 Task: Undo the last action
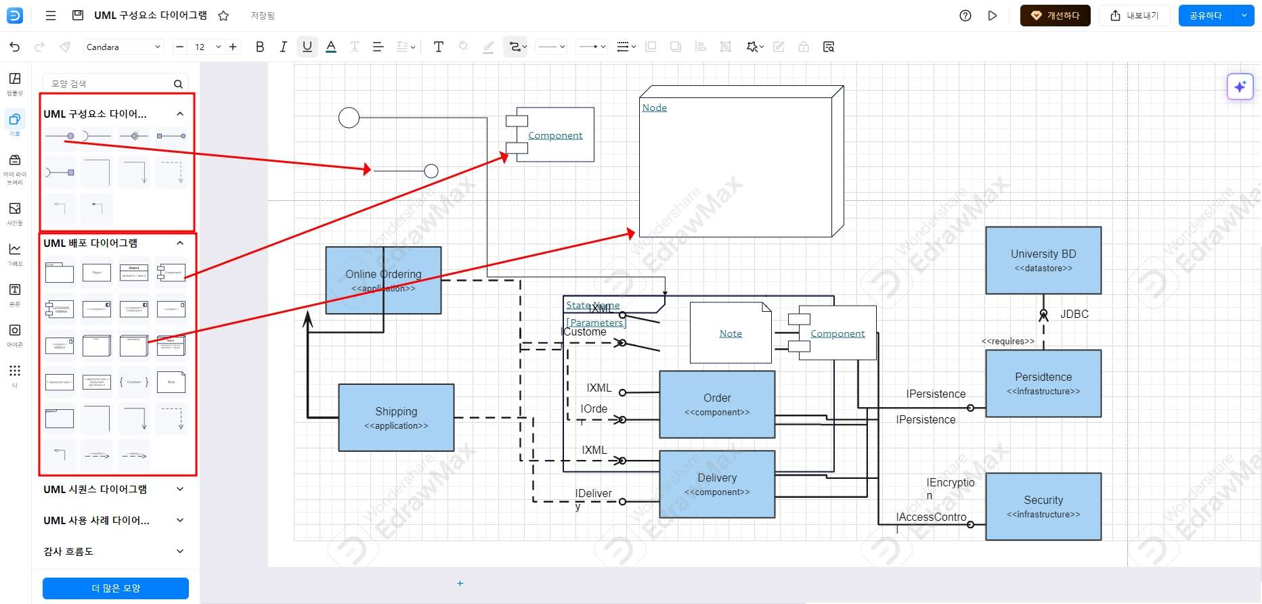tap(15, 47)
